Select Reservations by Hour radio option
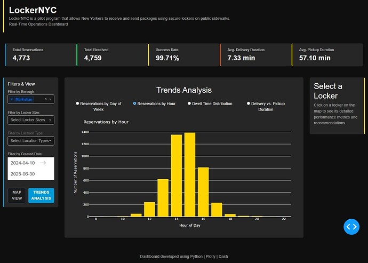368x263 pixels. point(135,103)
